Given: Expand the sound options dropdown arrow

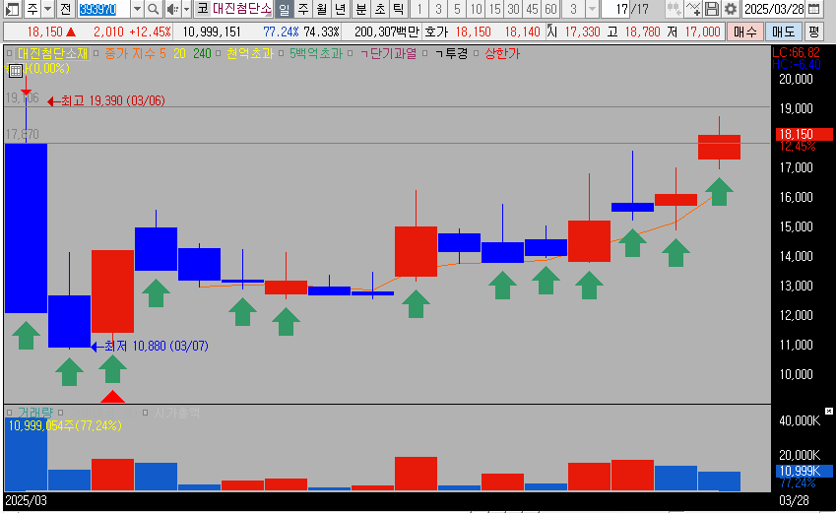Looking at the screenshot, I should [x=186, y=9].
